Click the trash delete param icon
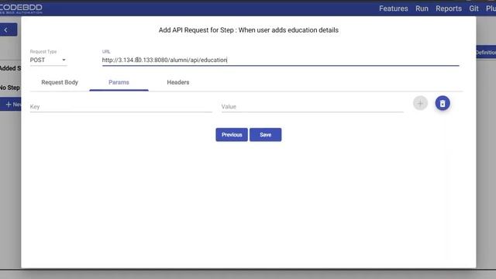Image resolution: width=496 pixels, height=279 pixels. click(x=443, y=103)
